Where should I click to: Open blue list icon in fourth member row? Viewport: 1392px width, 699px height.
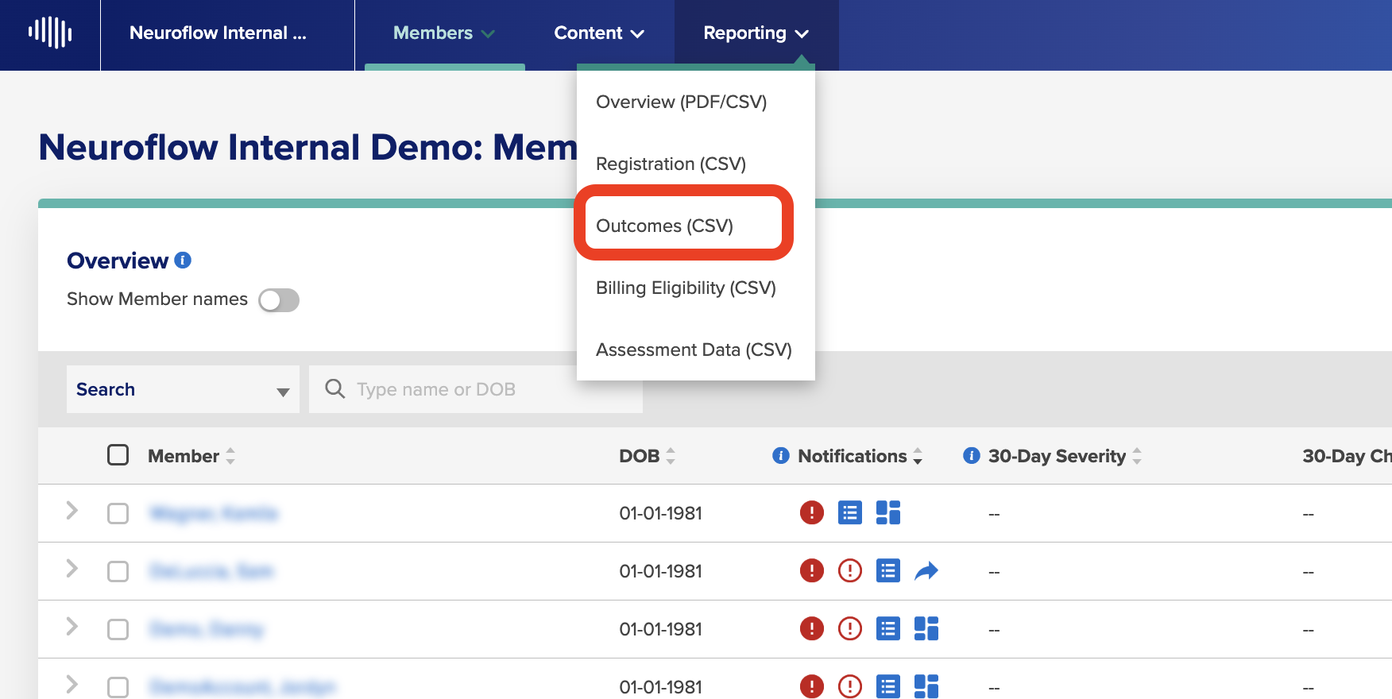click(x=887, y=686)
